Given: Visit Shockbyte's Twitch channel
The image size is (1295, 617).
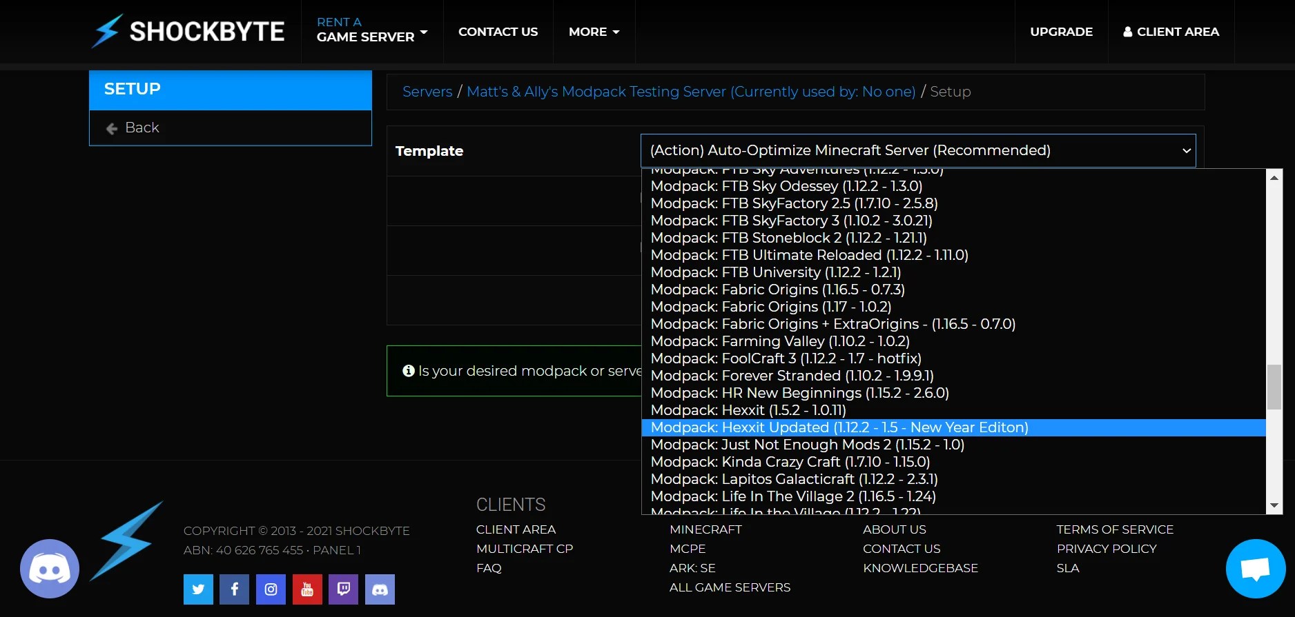Looking at the screenshot, I should (343, 589).
